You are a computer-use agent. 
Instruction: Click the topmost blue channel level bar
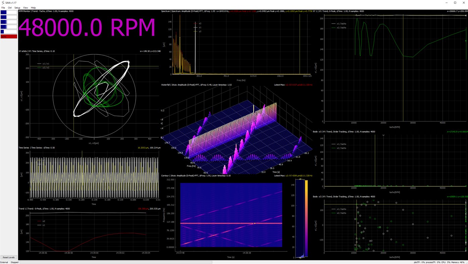(x=9, y=12)
